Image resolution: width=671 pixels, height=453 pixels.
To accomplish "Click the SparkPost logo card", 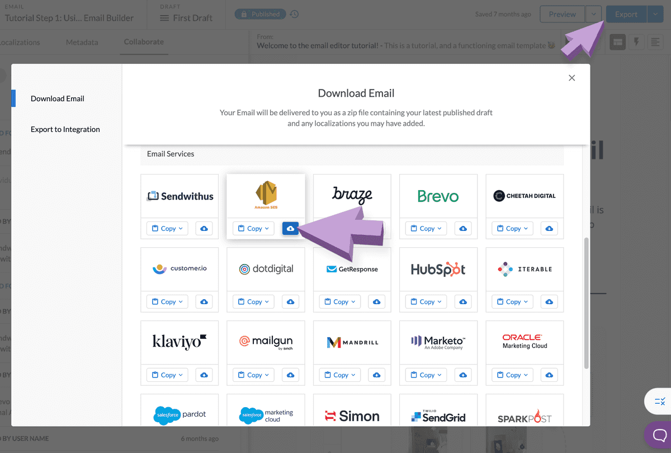I will tap(524, 410).
